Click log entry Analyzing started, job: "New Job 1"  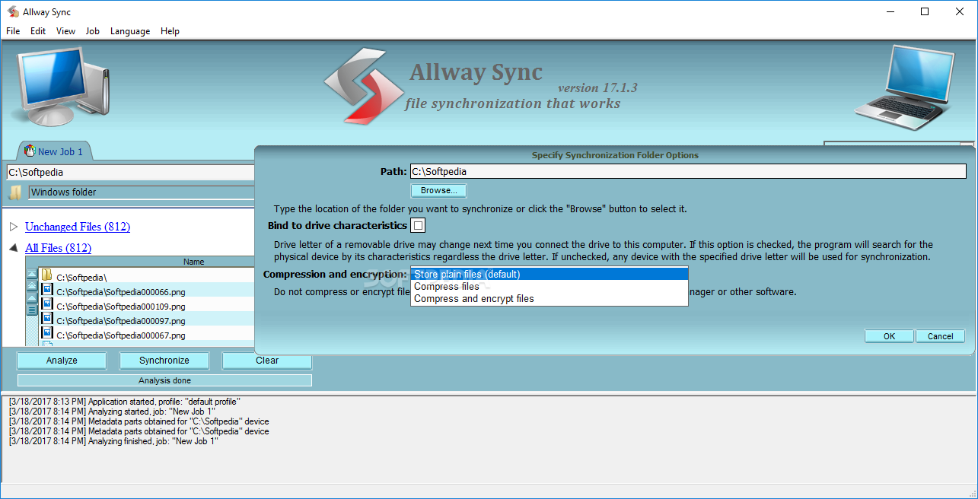113,412
